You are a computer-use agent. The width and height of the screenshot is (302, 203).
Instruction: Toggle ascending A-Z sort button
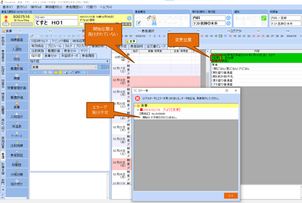click(103, 67)
